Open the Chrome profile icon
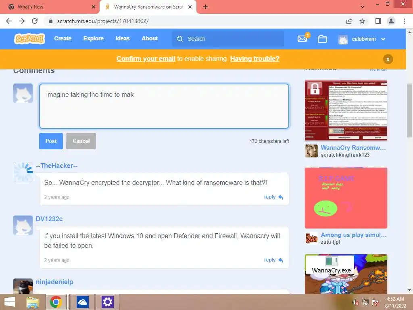 coord(391,21)
